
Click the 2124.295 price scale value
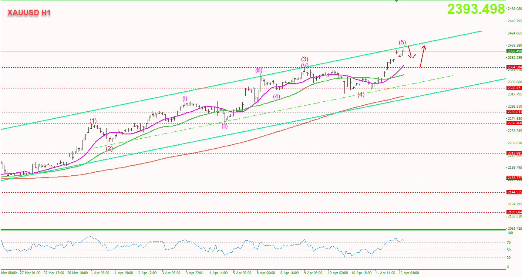pyautogui.click(x=514, y=204)
